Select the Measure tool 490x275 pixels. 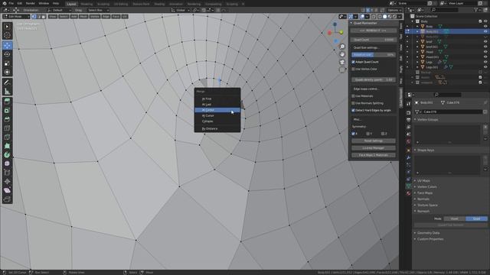(x=7, y=92)
